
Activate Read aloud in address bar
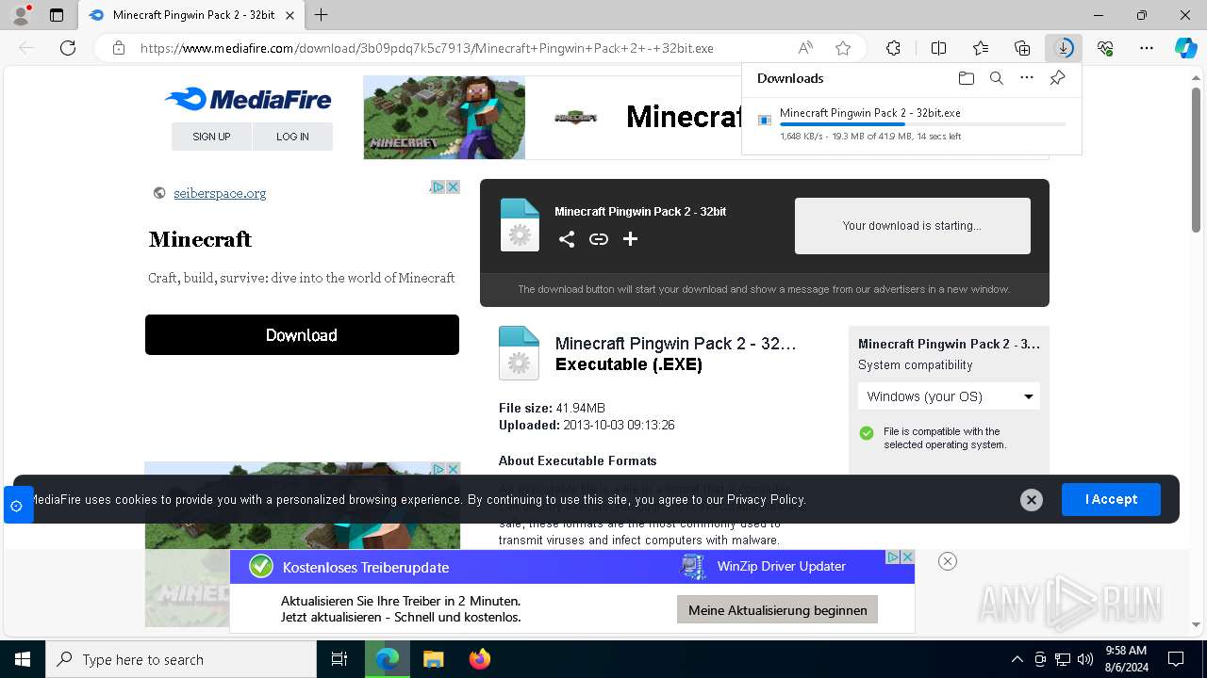(805, 48)
